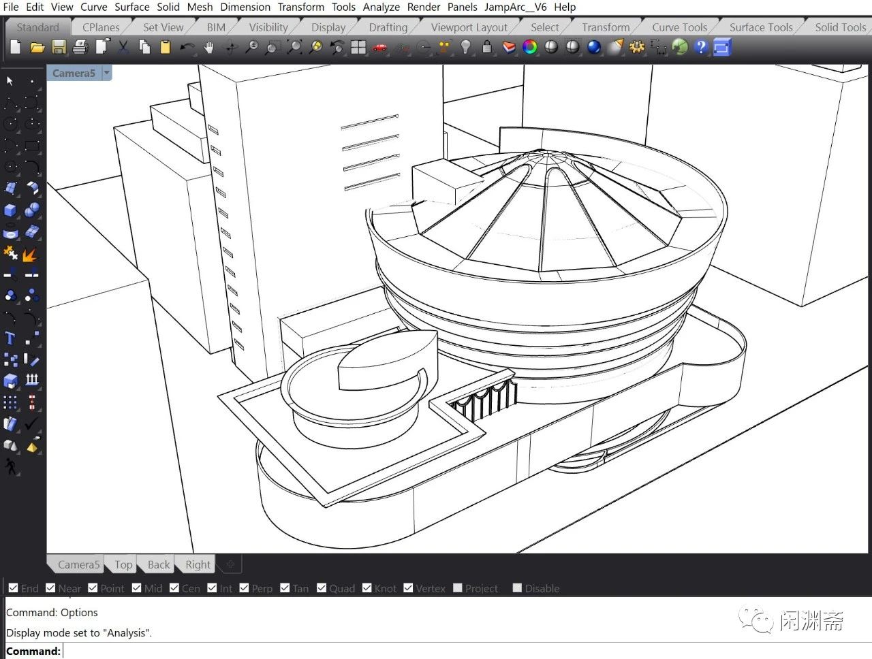The image size is (872, 659).
Task: Toggle the Point osnap checkbox
Action: pos(93,588)
